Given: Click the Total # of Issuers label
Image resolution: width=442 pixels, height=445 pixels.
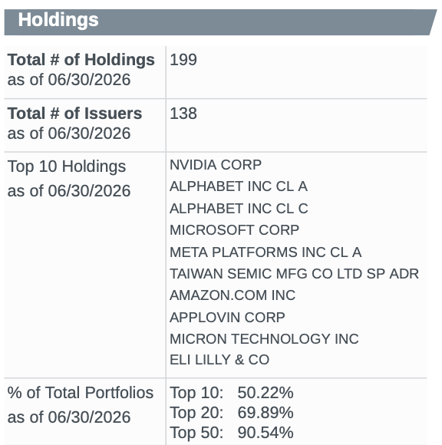Looking at the screenshot, I should coord(74,114).
